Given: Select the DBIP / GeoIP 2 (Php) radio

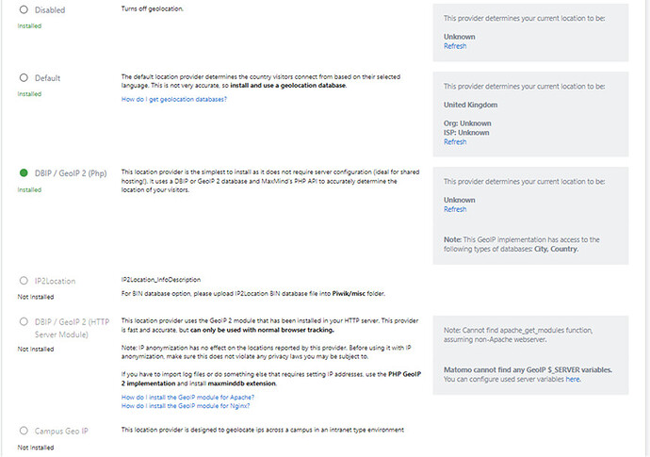Looking at the screenshot, I should pos(24,172).
